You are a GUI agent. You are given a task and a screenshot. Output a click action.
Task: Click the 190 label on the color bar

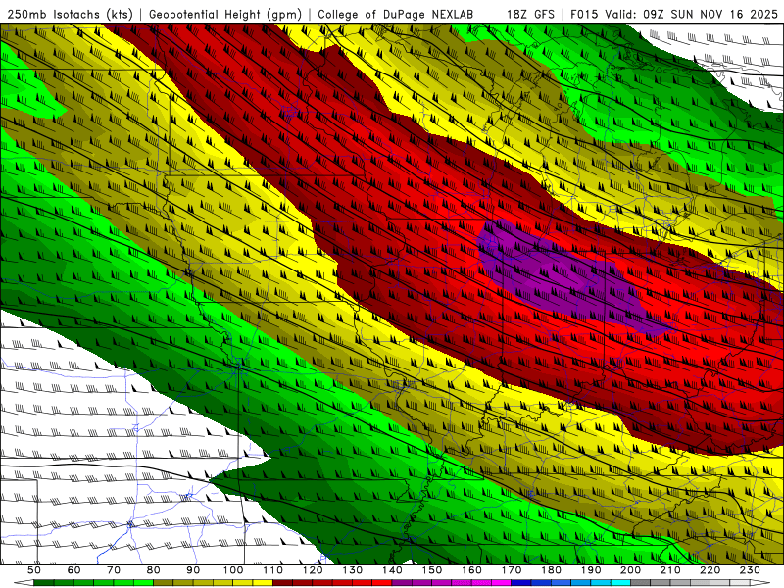coord(591,570)
